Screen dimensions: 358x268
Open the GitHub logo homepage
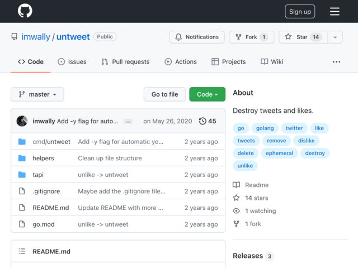coord(25,11)
